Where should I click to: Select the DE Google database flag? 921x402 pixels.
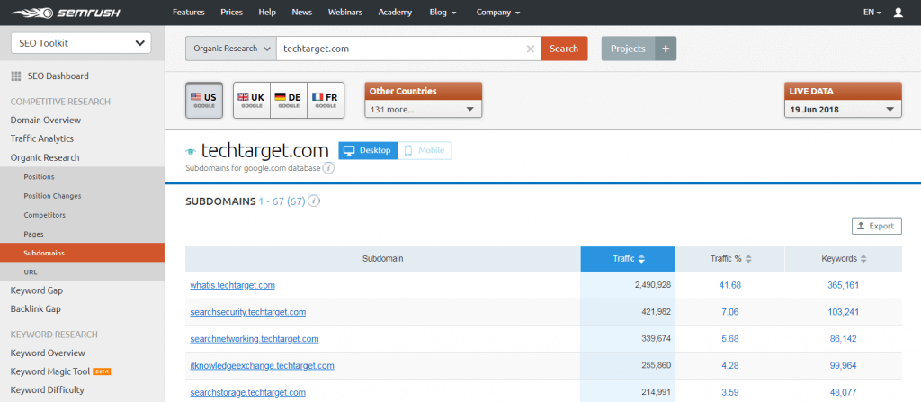click(x=289, y=101)
